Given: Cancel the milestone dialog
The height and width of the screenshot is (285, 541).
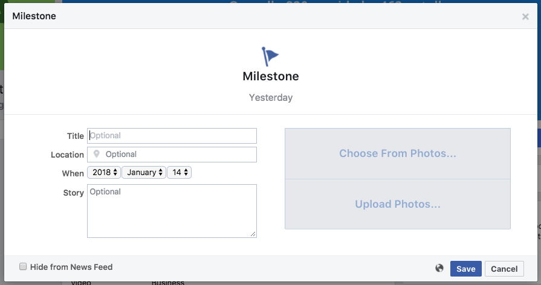Looking at the screenshot, I should pos(504,269).
